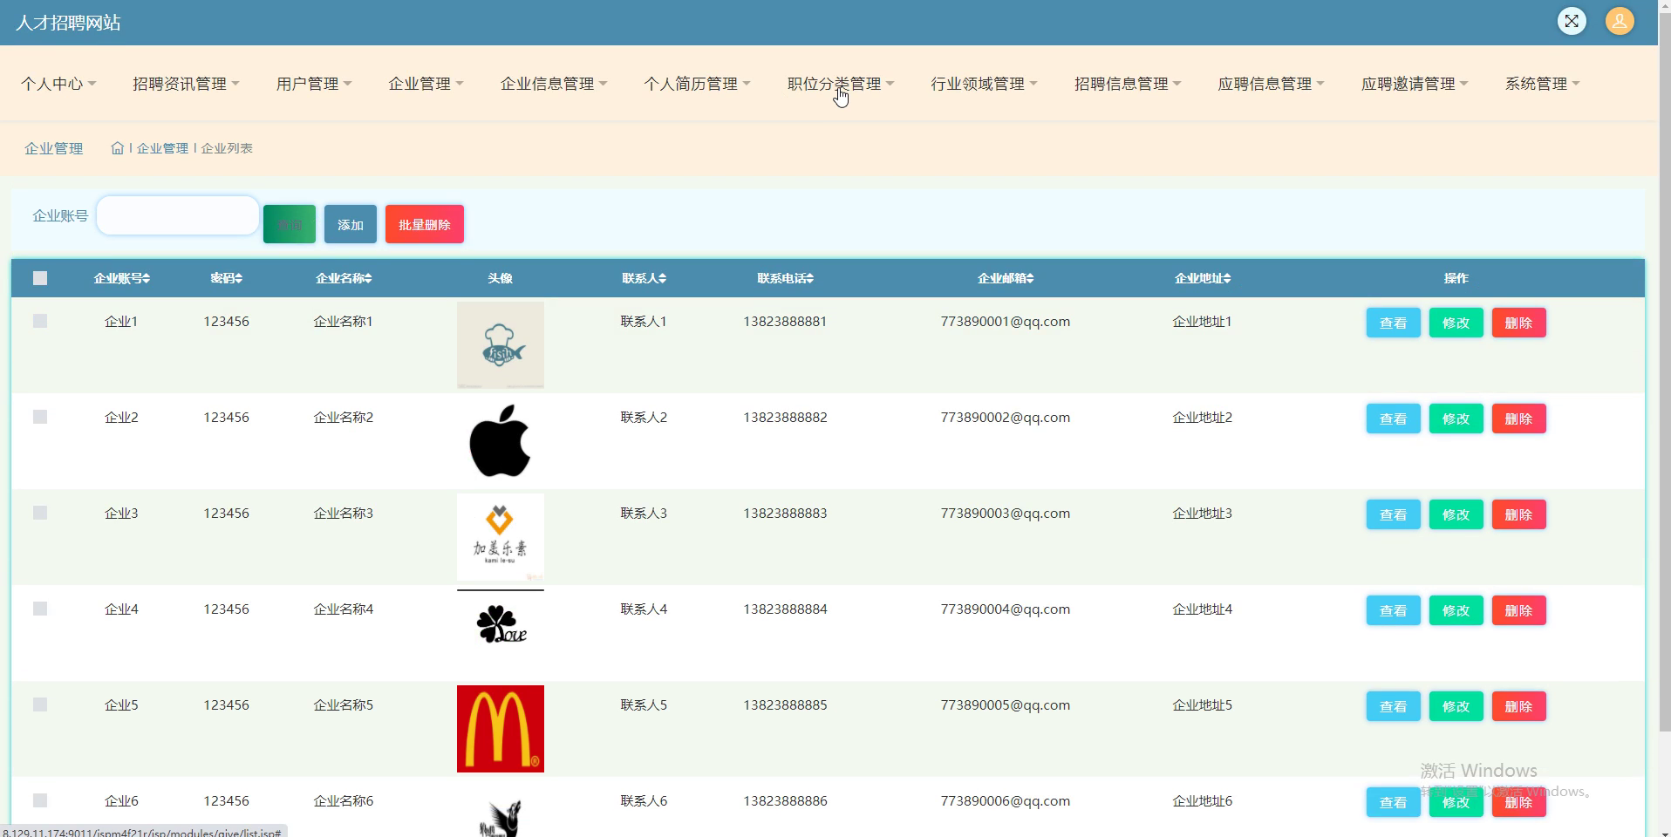Click the 批量删除 button
This screenshot has width=1671, height=837.
pyautogui.click(x=425, y=224)
